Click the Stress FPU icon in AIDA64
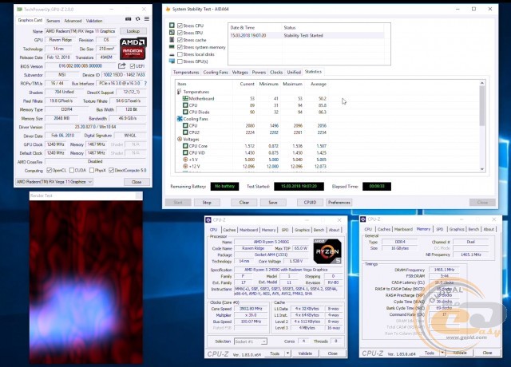This screenshot has height=367, width=511. pos(172,32)
